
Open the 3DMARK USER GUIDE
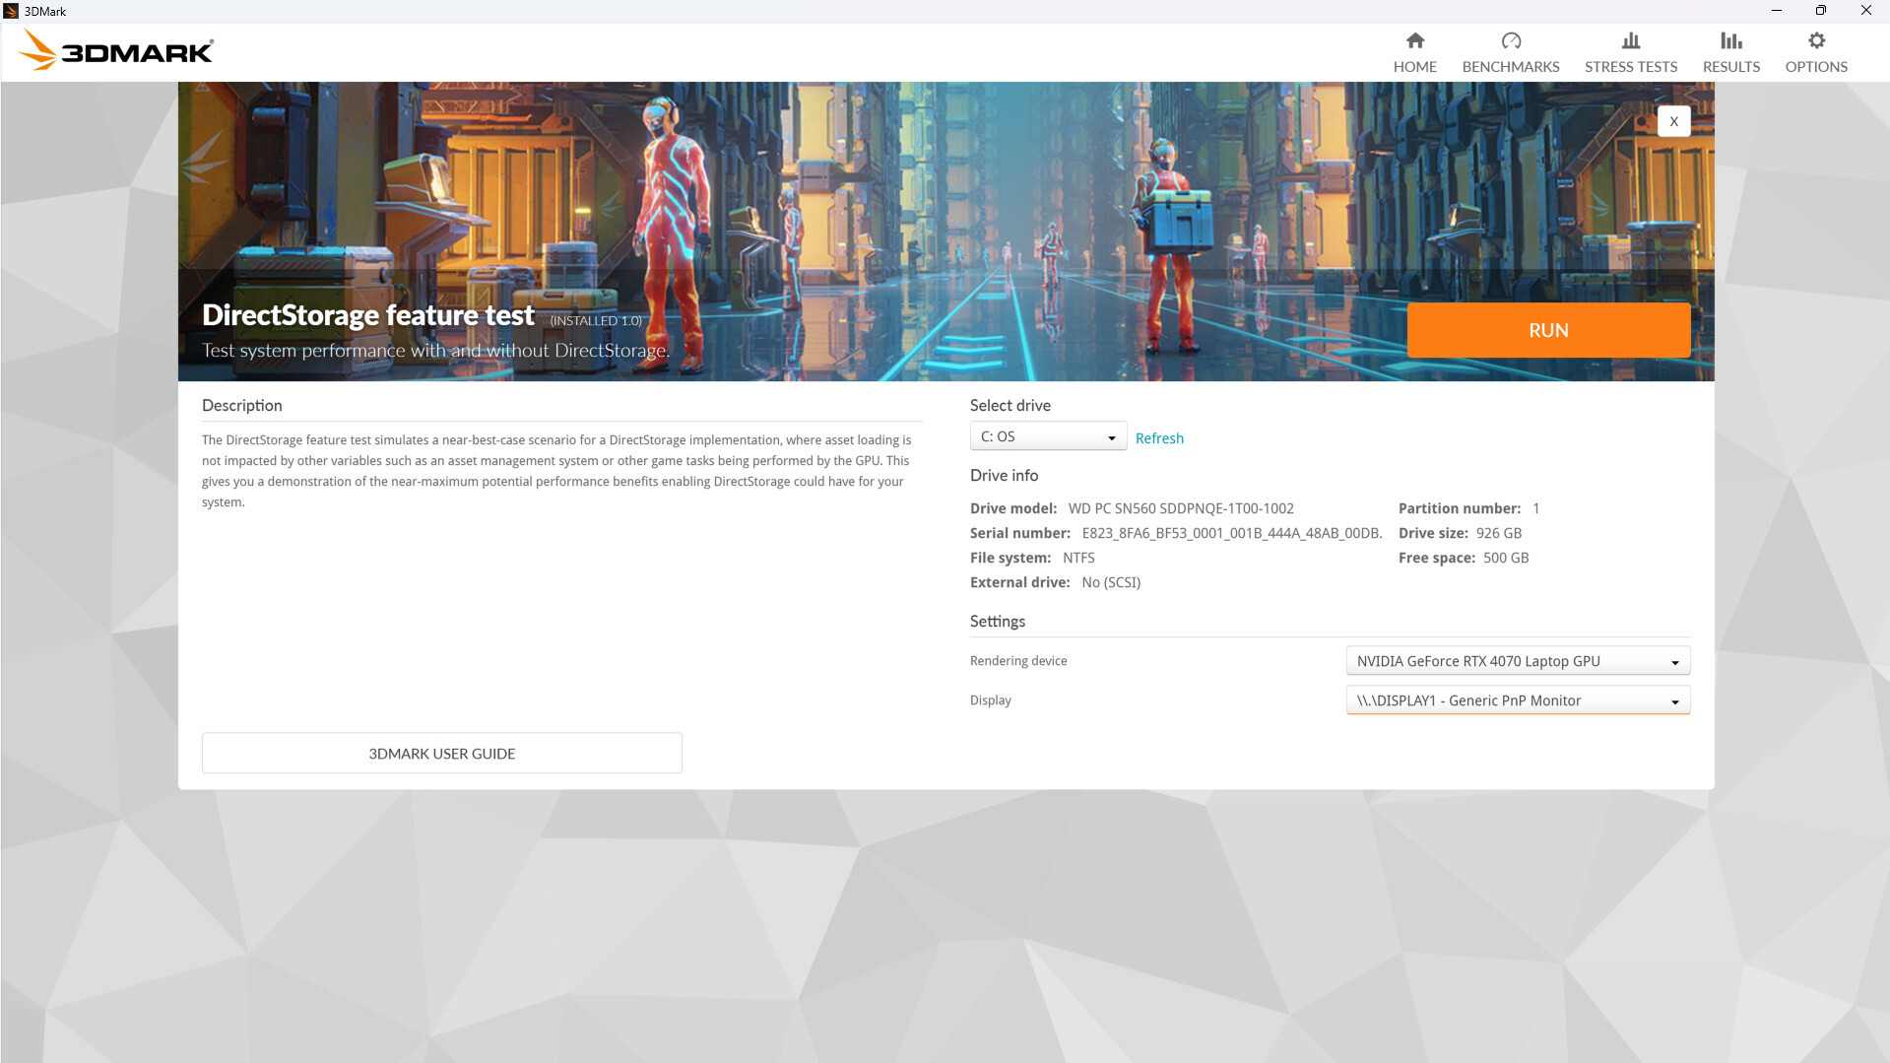pyautogui.click(x=441, y=753)
